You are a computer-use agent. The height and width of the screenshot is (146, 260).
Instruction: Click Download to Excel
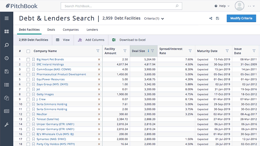coord(129,40)
